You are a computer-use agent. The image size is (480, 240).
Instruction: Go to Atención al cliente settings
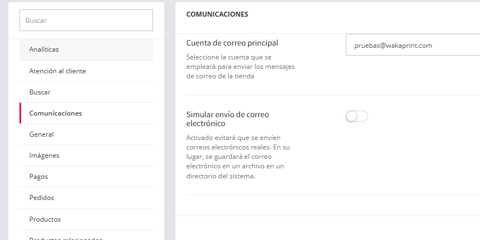[57, 71]
